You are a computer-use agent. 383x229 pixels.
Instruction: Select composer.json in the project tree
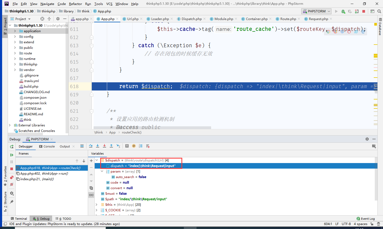[35, 97]
